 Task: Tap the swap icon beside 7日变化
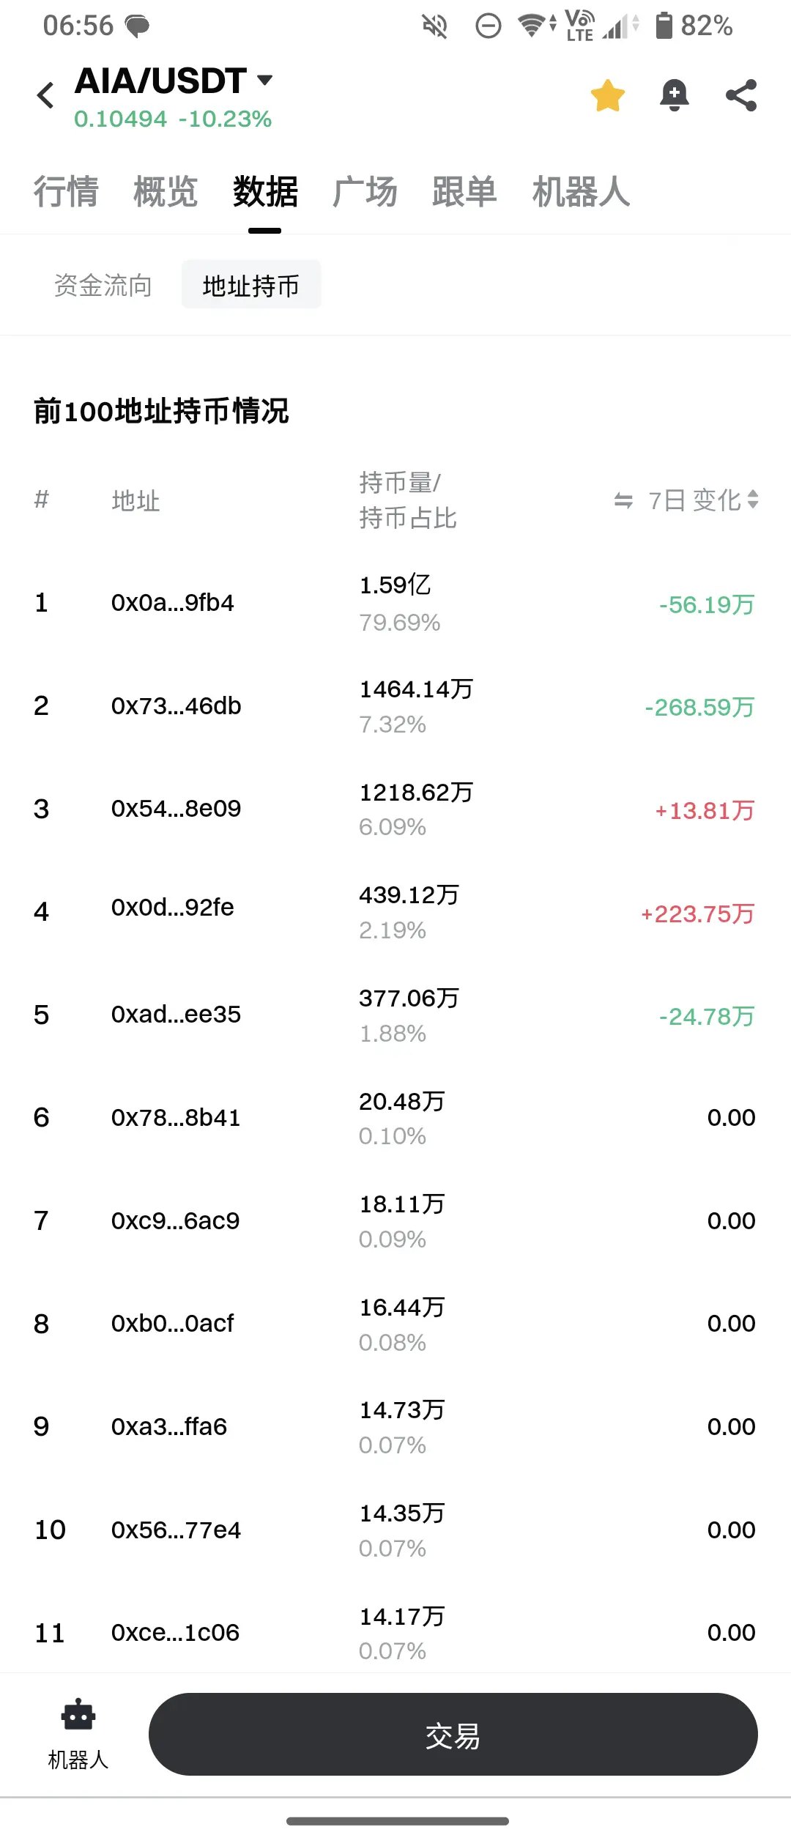click(623, 500)
